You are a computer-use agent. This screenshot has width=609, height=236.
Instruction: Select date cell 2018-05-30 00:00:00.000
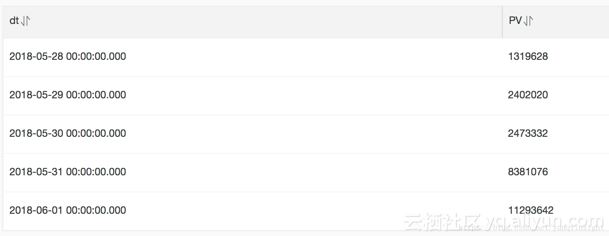68,133
